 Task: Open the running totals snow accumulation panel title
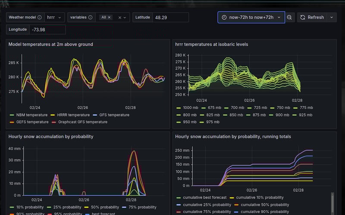[233, 136]
